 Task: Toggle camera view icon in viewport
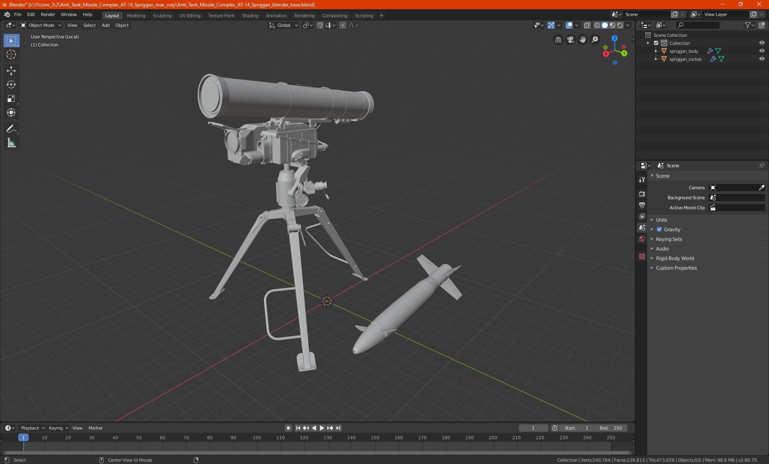tap(570, 40)
